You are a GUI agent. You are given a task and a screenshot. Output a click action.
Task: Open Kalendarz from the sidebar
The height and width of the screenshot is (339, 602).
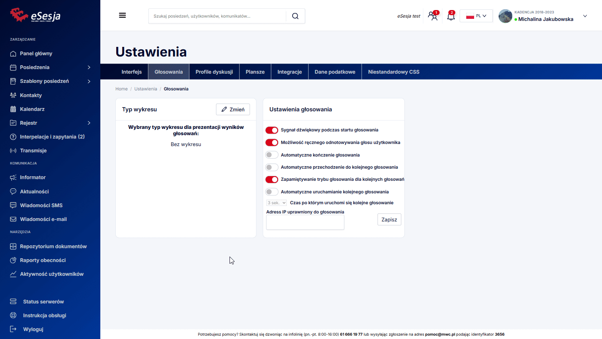[x=32, y=109]
